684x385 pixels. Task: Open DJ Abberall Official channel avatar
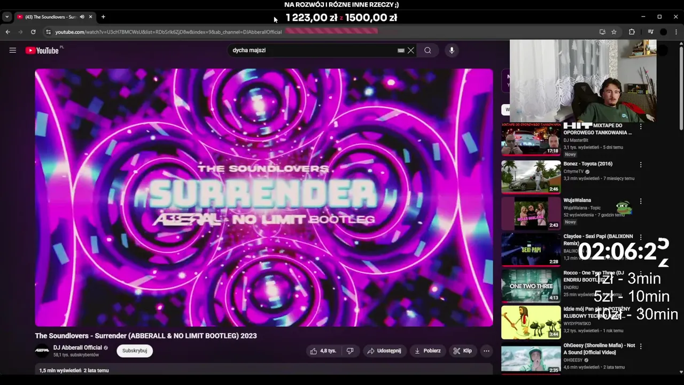click(42, 351)
